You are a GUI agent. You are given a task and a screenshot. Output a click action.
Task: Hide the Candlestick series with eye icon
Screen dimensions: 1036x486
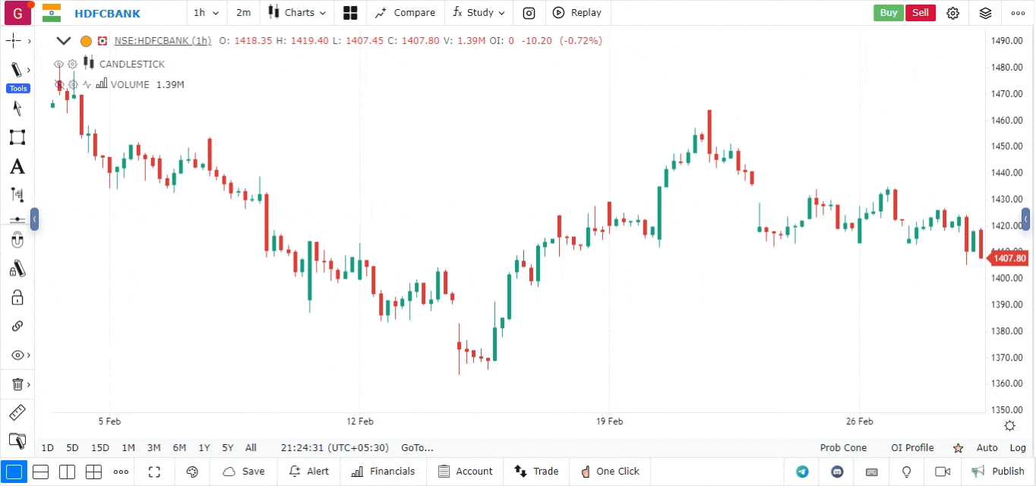(x=58, y=65)
